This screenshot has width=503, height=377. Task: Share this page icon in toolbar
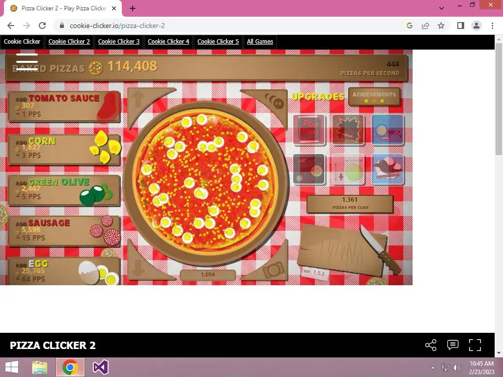425,26
